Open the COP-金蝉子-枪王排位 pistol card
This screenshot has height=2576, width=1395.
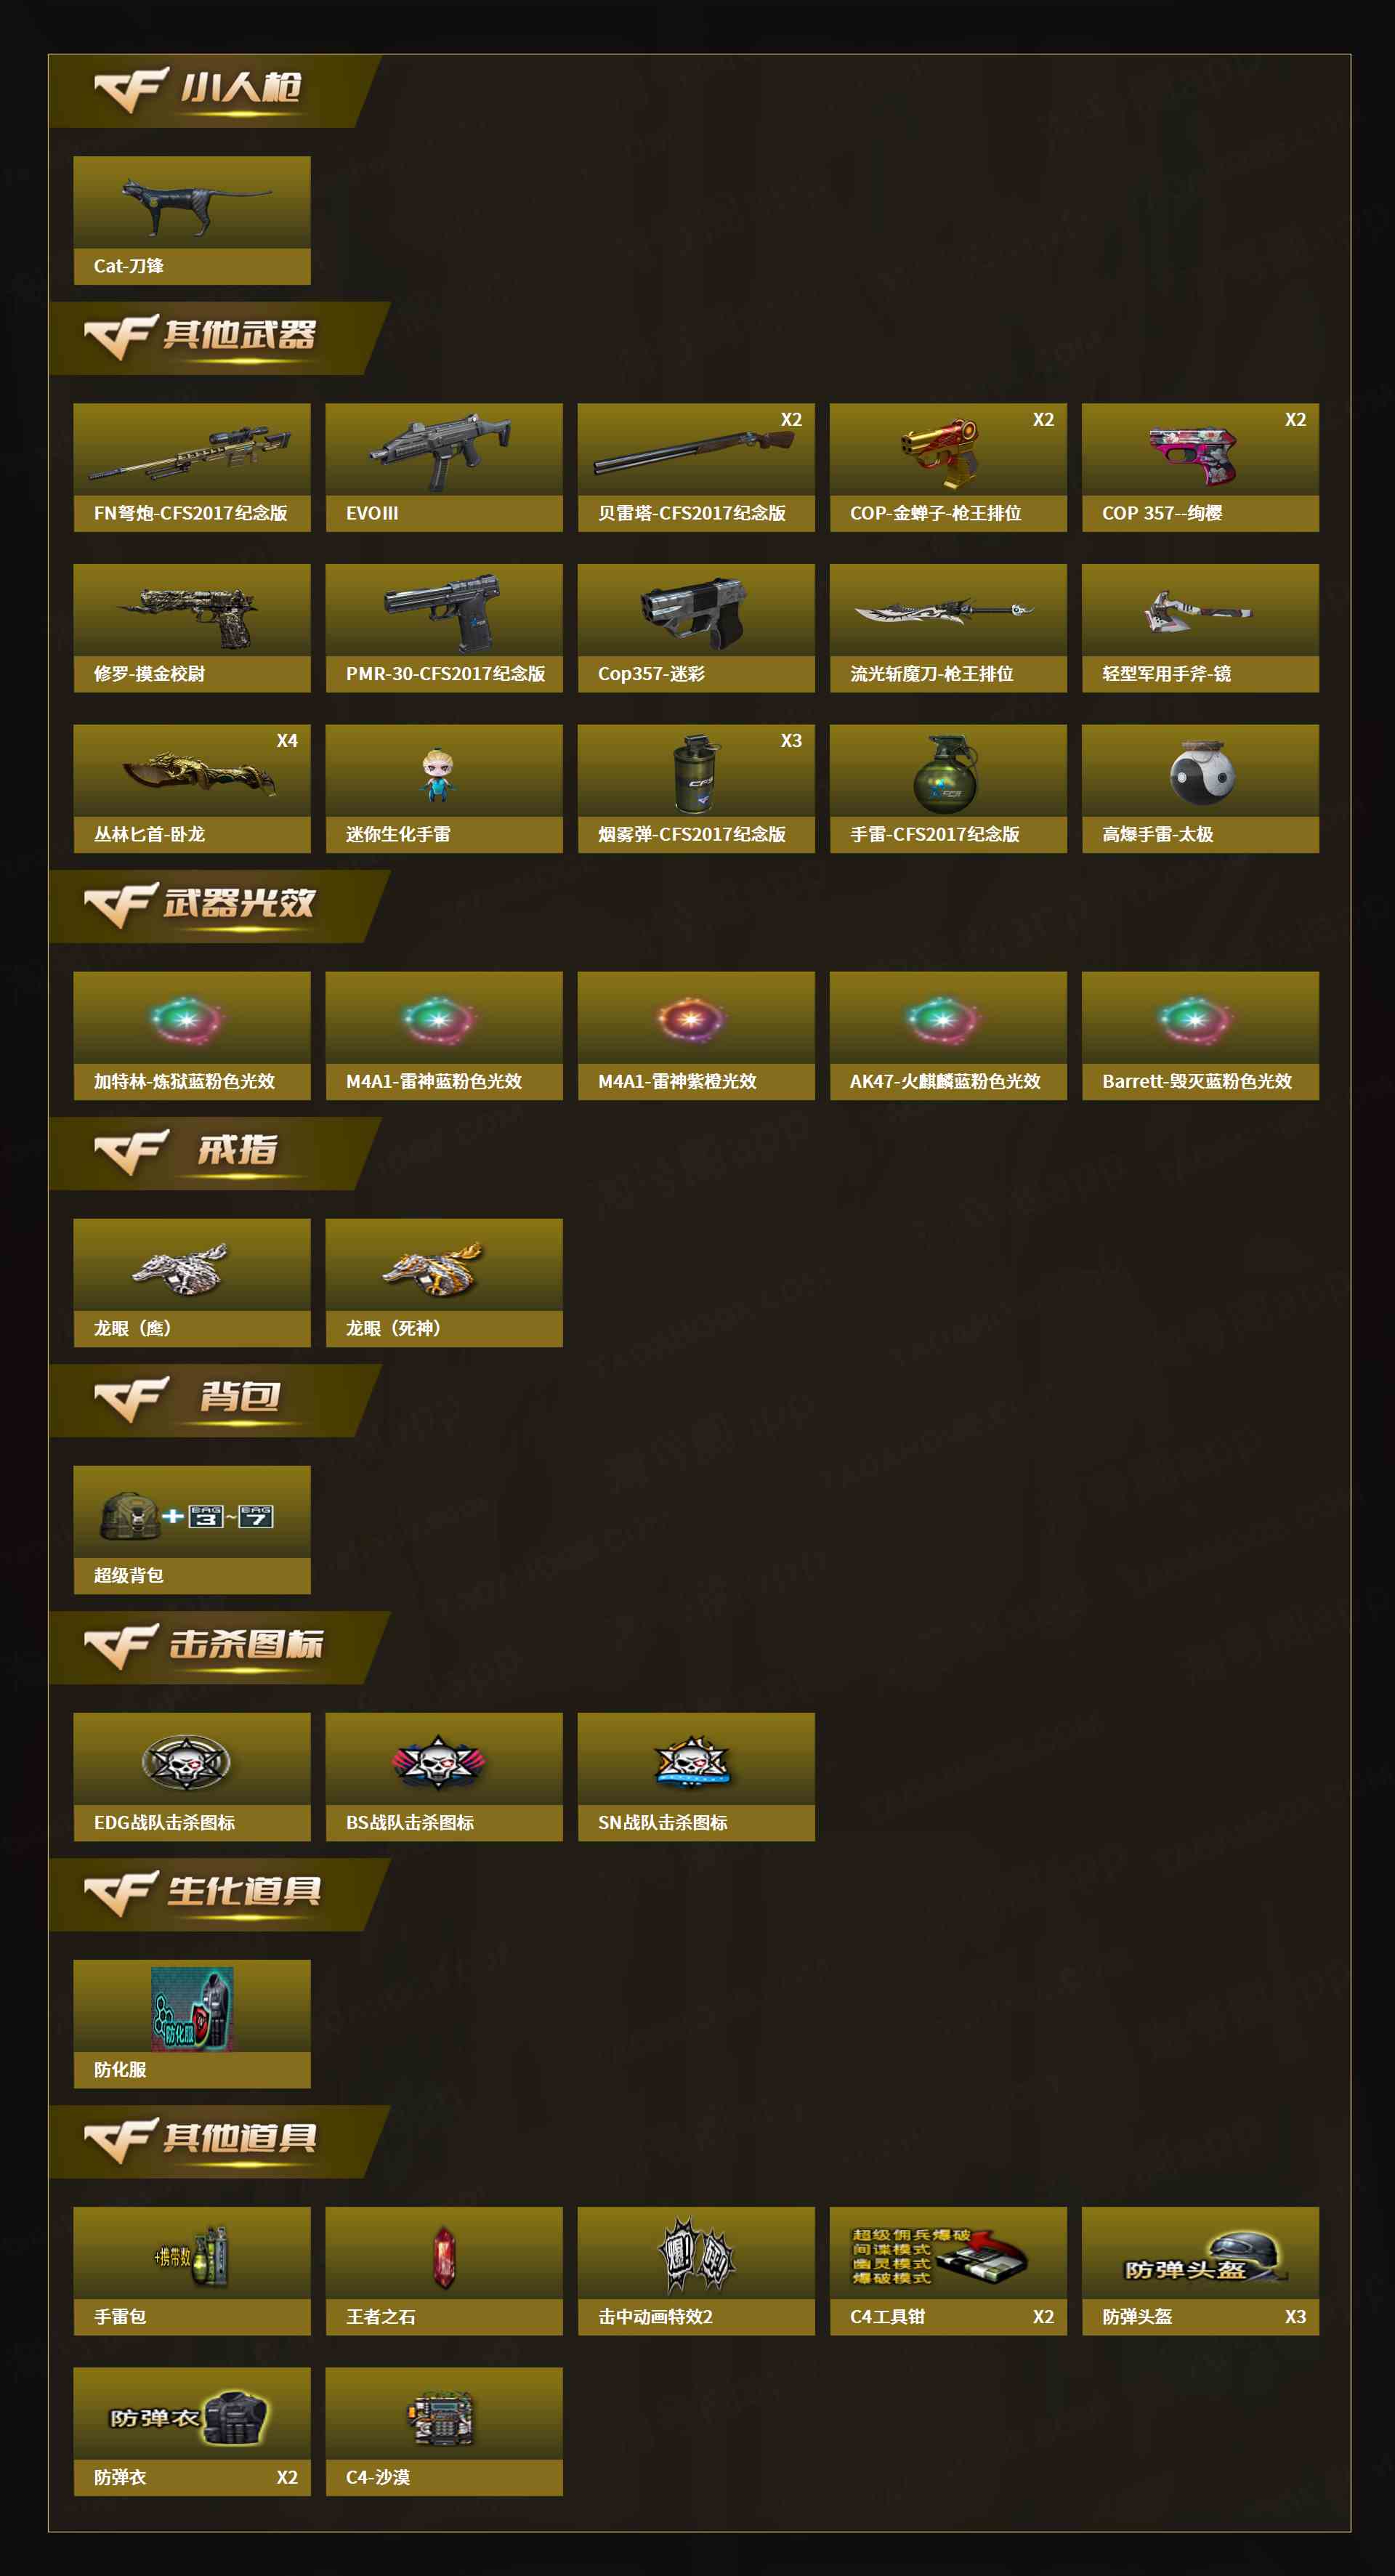pyautogui.click(x=948, y=467)
